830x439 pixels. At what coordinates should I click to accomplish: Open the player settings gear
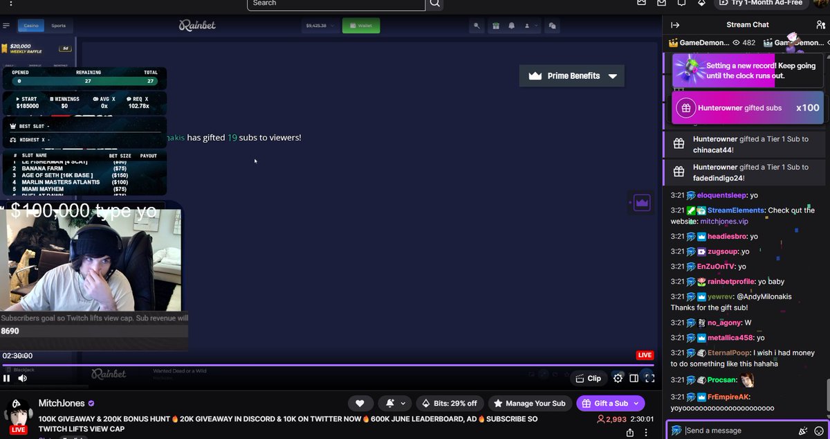618,378
